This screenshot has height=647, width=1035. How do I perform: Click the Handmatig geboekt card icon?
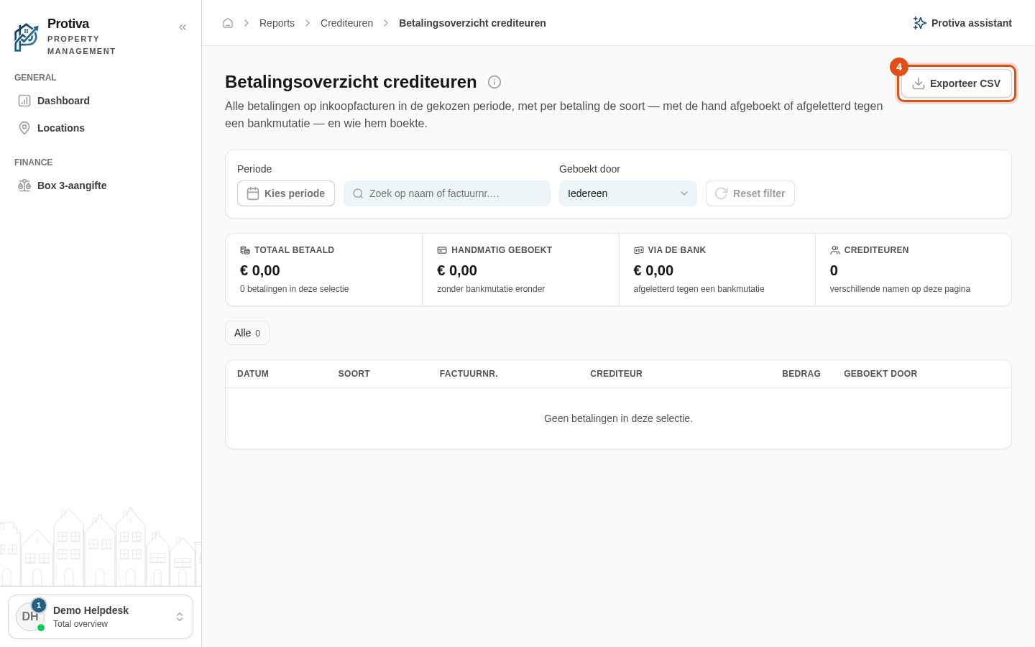[442, 250]
